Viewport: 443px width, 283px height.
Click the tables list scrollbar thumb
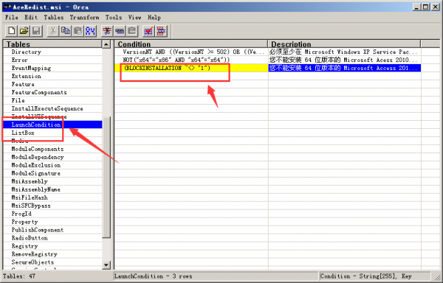point(106,177)
